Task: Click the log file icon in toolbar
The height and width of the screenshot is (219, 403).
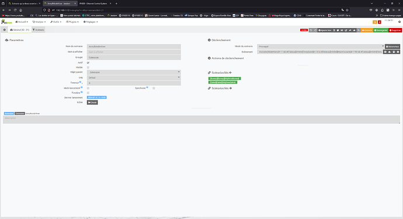Action: pos(334,30)
